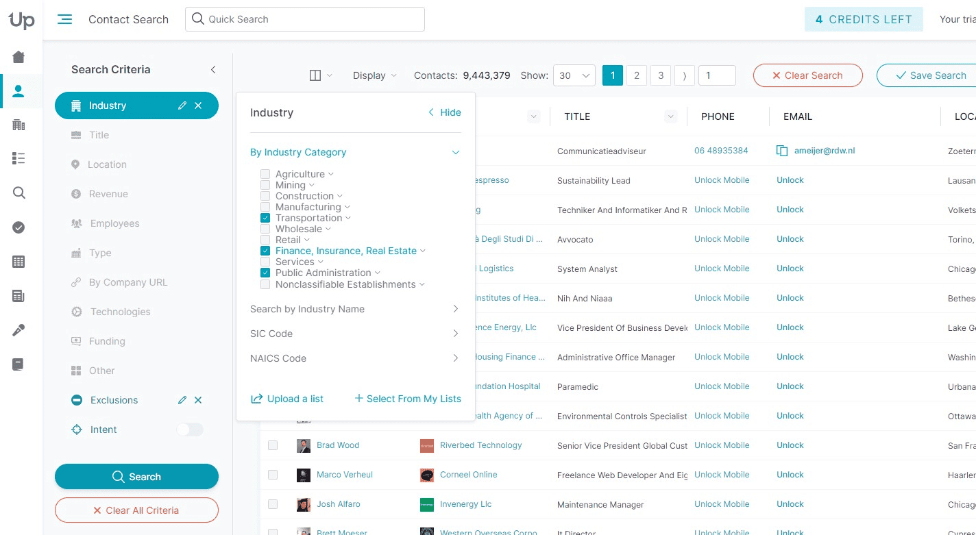The image size is (976, 535).
Task: Open Lists icon in left sidebar
Action: click(19, 158)
